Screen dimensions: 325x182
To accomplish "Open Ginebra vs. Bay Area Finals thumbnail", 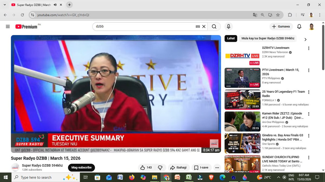I will [x=242, y=143].
